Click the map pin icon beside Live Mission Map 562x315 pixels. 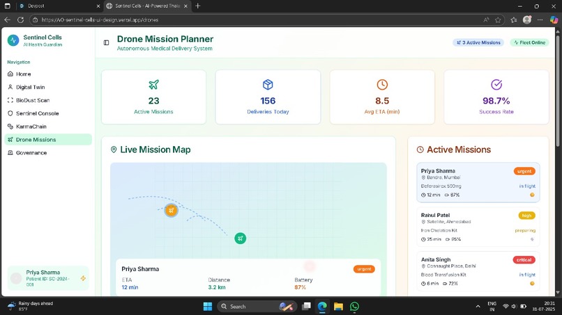point(114,150)
